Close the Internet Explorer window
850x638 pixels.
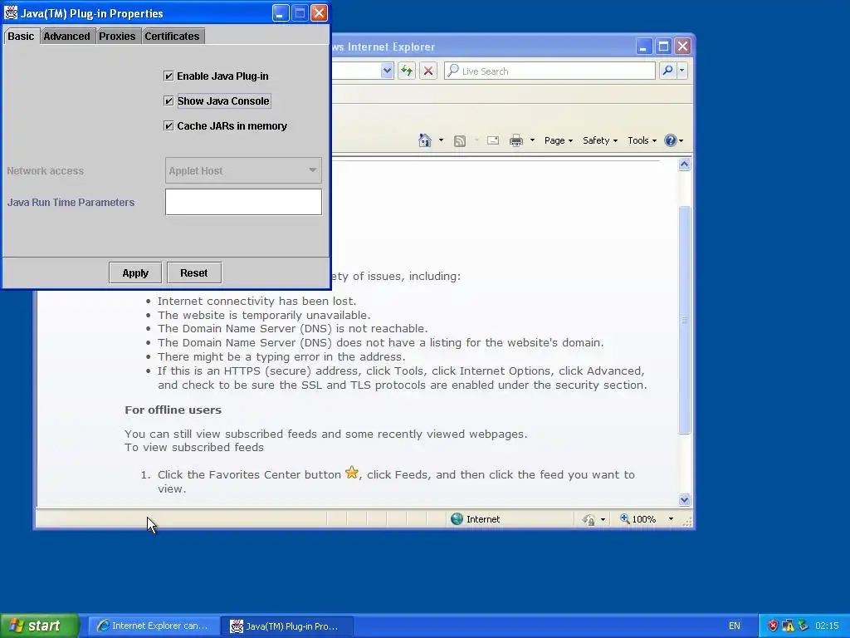click(682, 47)
